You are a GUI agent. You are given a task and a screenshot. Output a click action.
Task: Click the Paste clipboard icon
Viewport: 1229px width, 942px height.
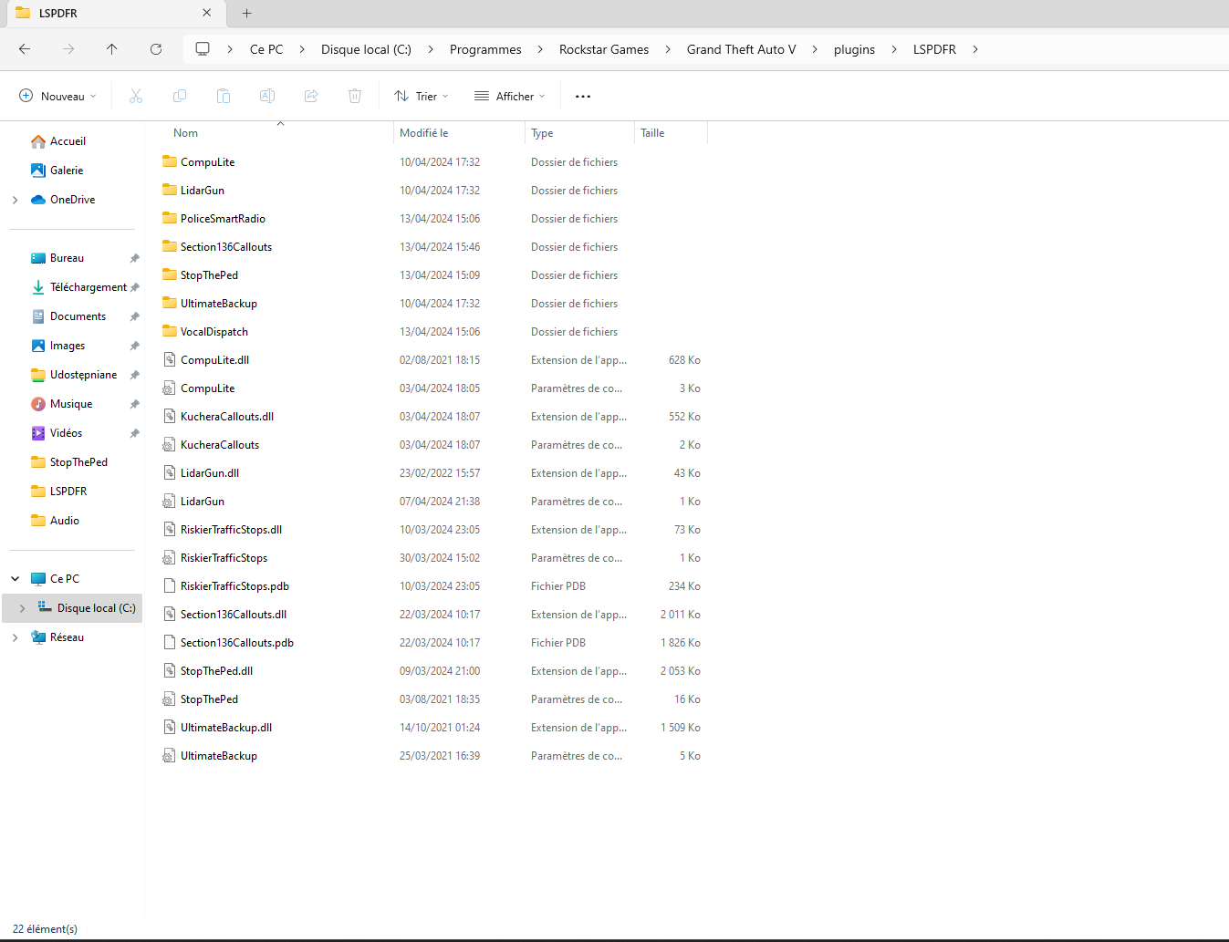coord(224,96)
